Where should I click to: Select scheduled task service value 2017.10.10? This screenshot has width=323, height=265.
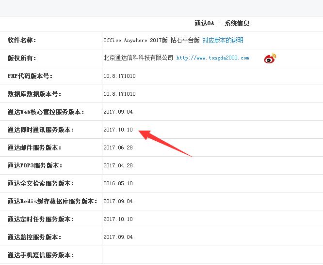pos(118,219)
